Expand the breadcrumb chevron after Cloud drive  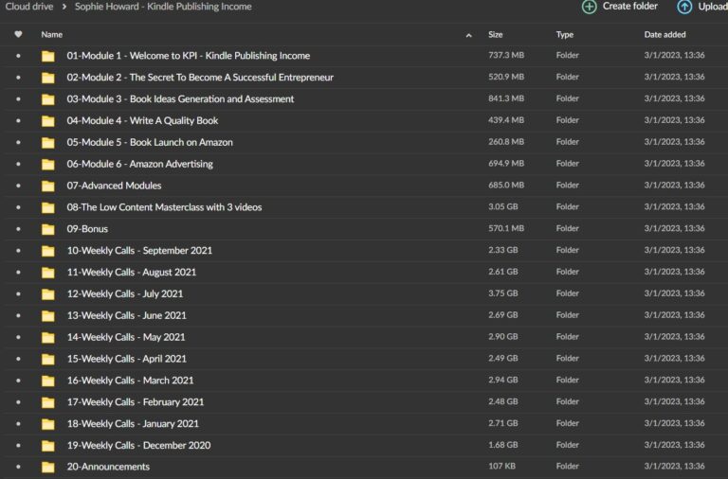click(64, 7)
